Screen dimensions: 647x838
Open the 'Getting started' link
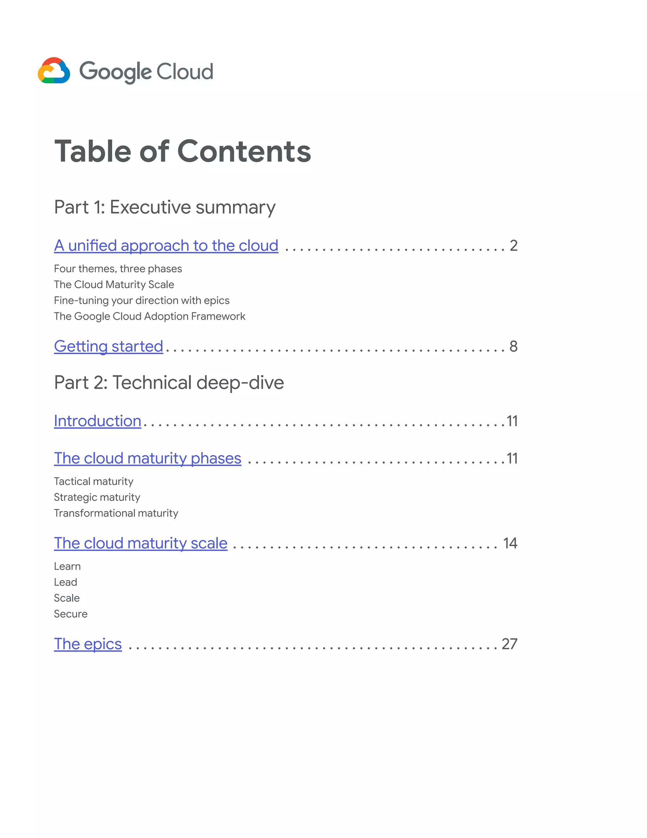108,346
